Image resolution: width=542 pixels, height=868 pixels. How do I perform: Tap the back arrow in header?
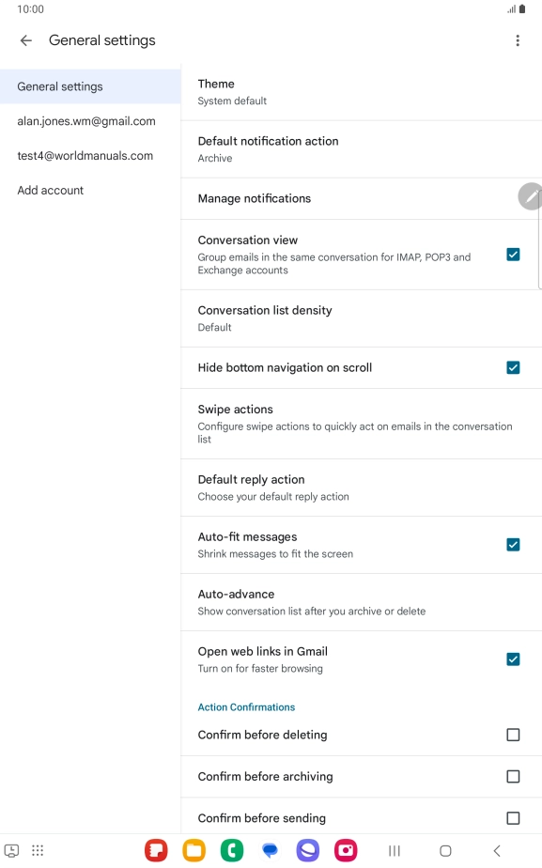tap(26, 40)
